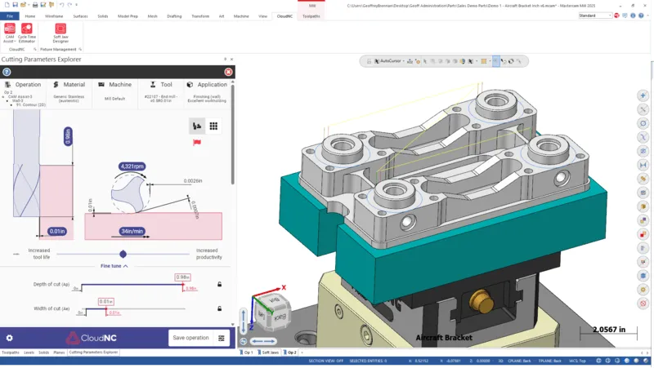Switch to the Op 1 viewsheet
The height and width of the screenshot is (368, 654).
(x=247, y=352)
